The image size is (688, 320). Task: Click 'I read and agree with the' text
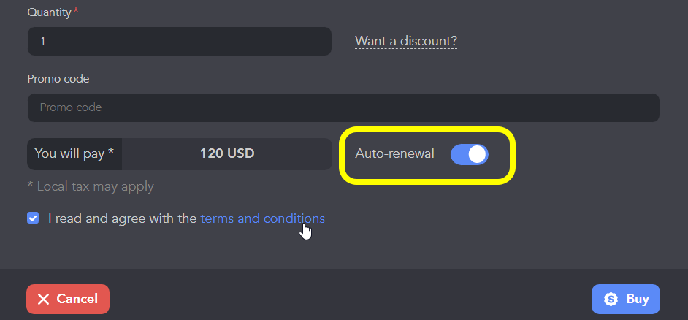coord(123,218)
